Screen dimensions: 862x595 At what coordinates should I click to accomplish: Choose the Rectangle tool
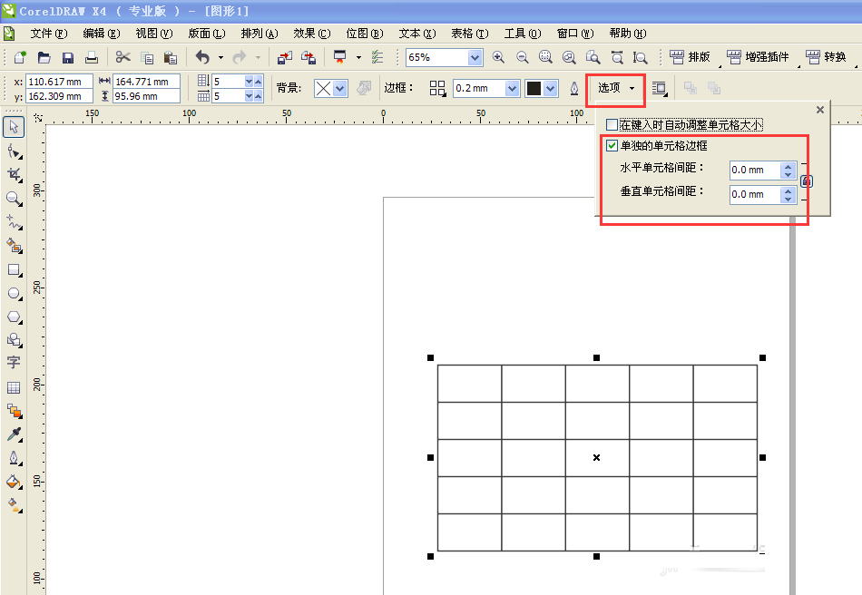[14, 269]
